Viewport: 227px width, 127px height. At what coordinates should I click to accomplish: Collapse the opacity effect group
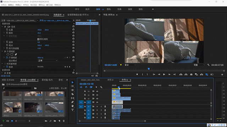coord(2,51)
